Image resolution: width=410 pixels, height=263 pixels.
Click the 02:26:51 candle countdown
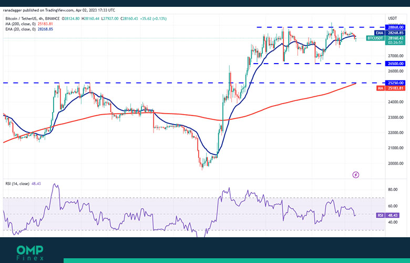tap(395, 43)
